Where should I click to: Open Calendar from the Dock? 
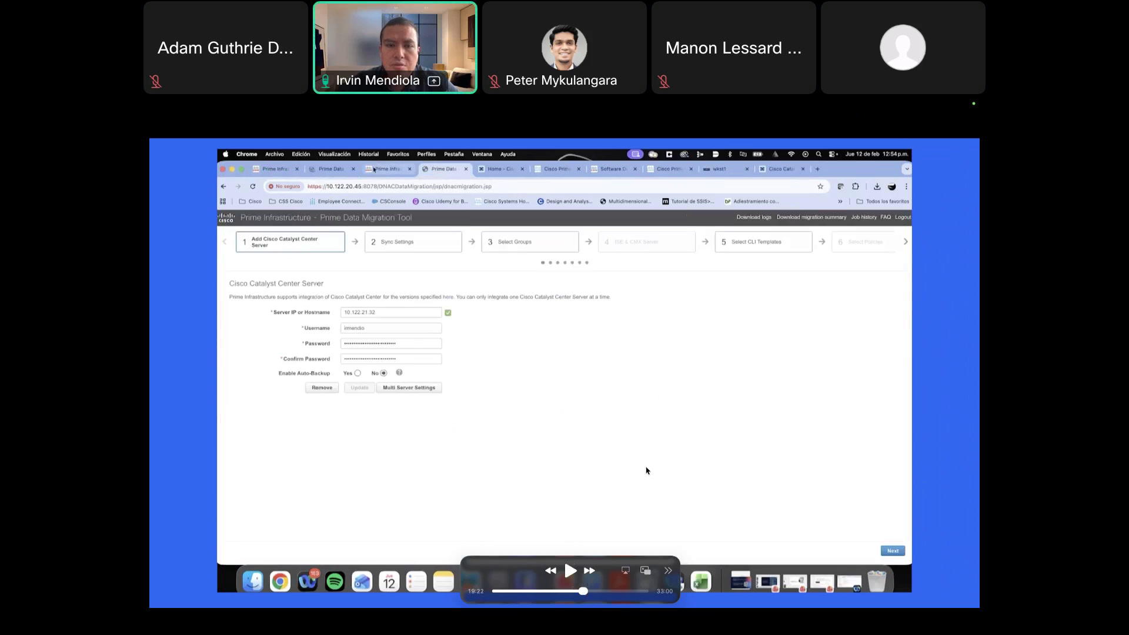[x=389, y=581]
